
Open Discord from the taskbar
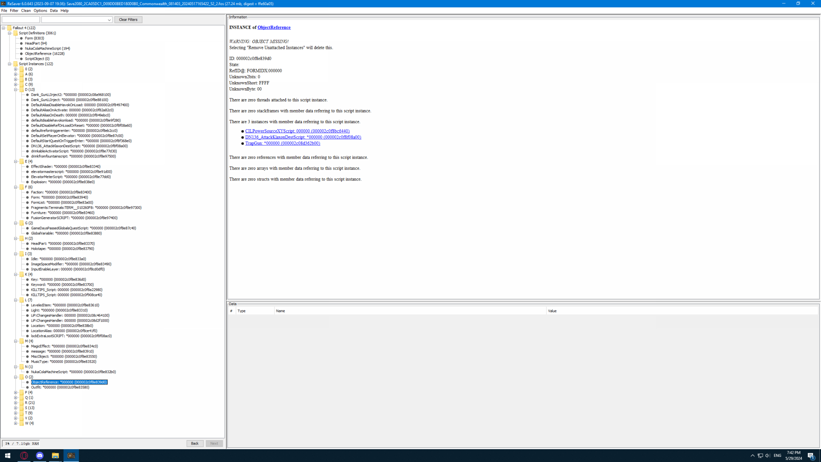[x=40, y=456]
